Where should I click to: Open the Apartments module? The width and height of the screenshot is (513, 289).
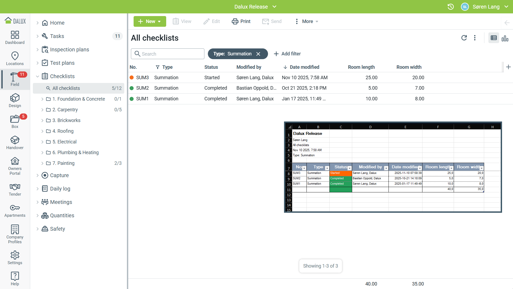point(15,211)
